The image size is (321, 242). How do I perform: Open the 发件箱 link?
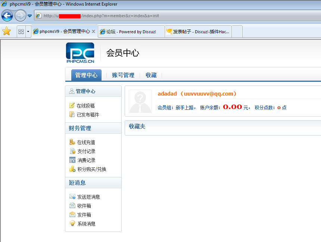point(84,215)
